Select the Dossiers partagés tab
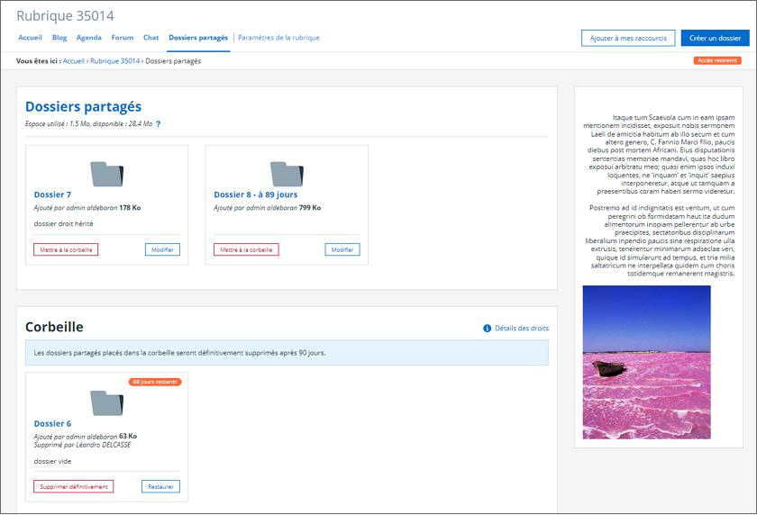757x515 pixels. click(x=198, y=38)
